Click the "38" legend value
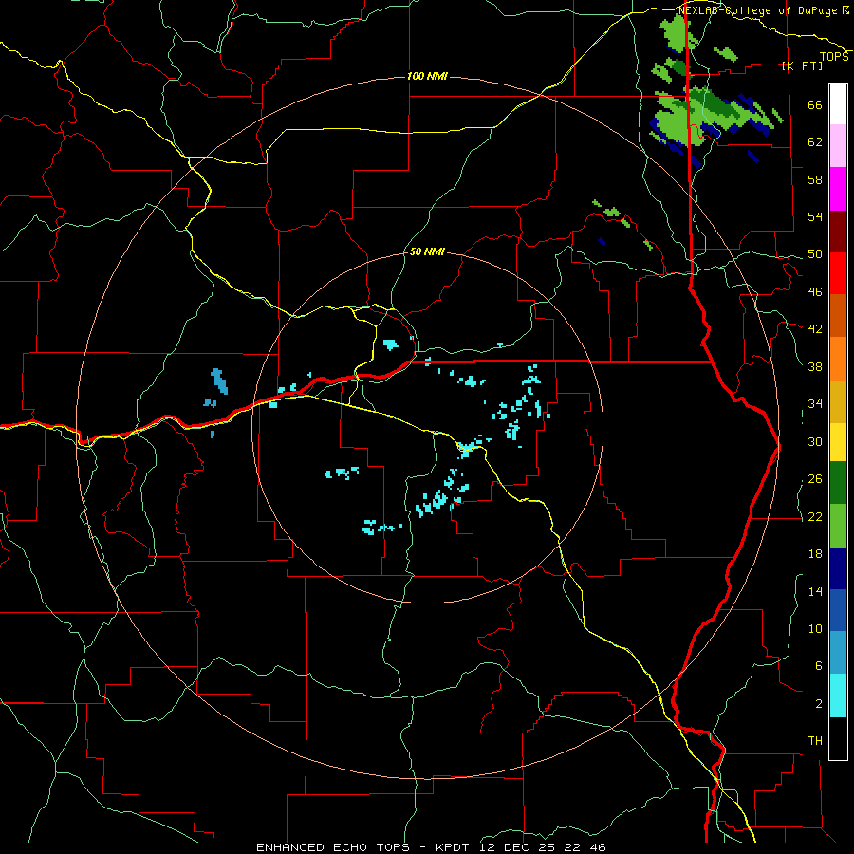The height and width of the screenshot is (854, 854). click(x=815, y=367)
